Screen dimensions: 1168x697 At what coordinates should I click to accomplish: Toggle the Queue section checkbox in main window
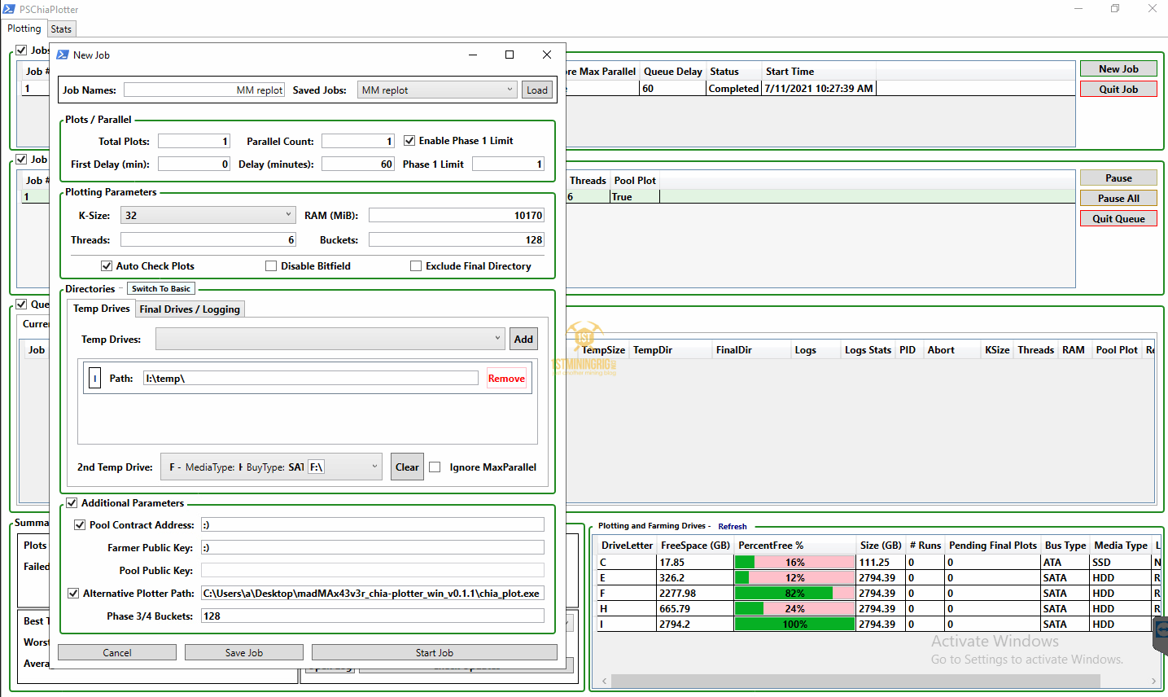coord(21,305)
